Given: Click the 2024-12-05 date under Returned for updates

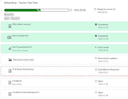Looking at the screenshot, I should (103, 61).
